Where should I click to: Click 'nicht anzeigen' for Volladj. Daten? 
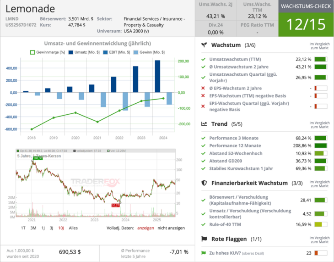[x=171, y=228]
